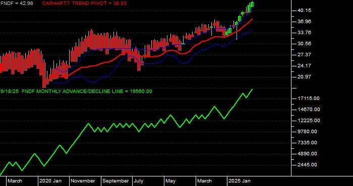Click the July date marker
Image resolution: width=353 pixels, height=186 pixels.
pos(139,181)
